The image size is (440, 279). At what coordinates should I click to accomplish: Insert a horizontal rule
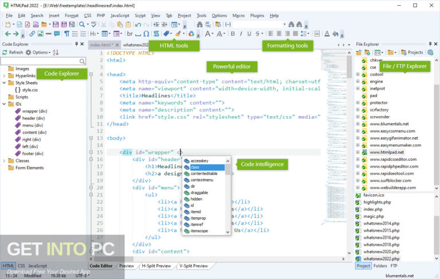pyautogui.click(x=49, y=34)
